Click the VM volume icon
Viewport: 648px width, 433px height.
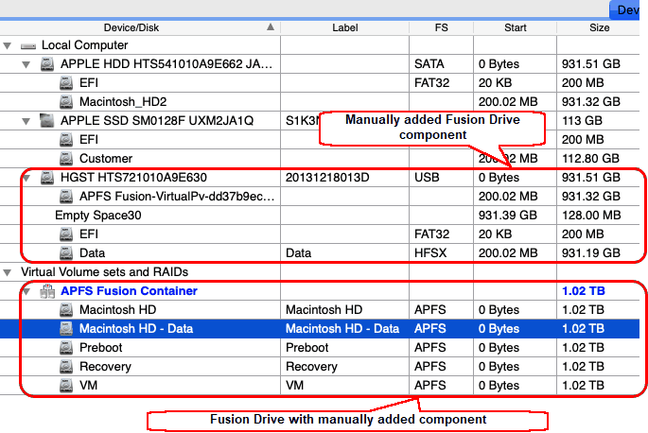(65, 386)
